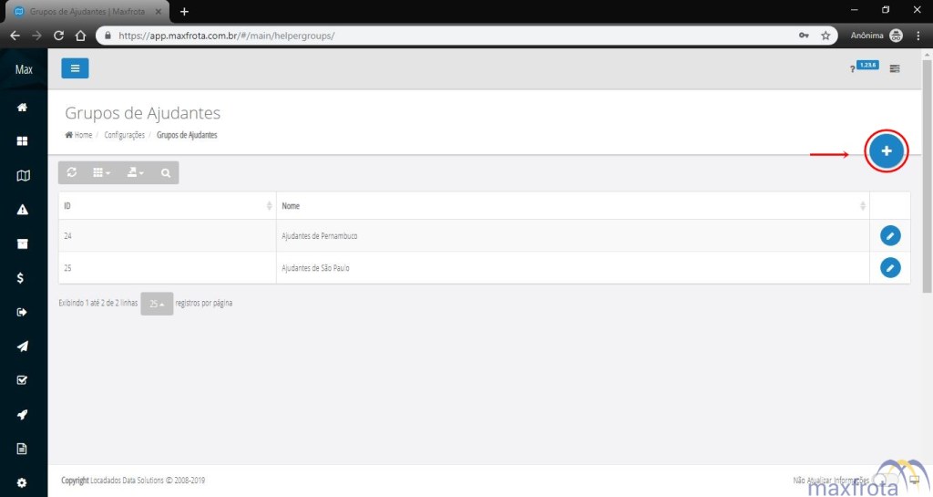Sort the table by the ID column
This screenshot has width=933, height=497.
click(x=167, y=206)
